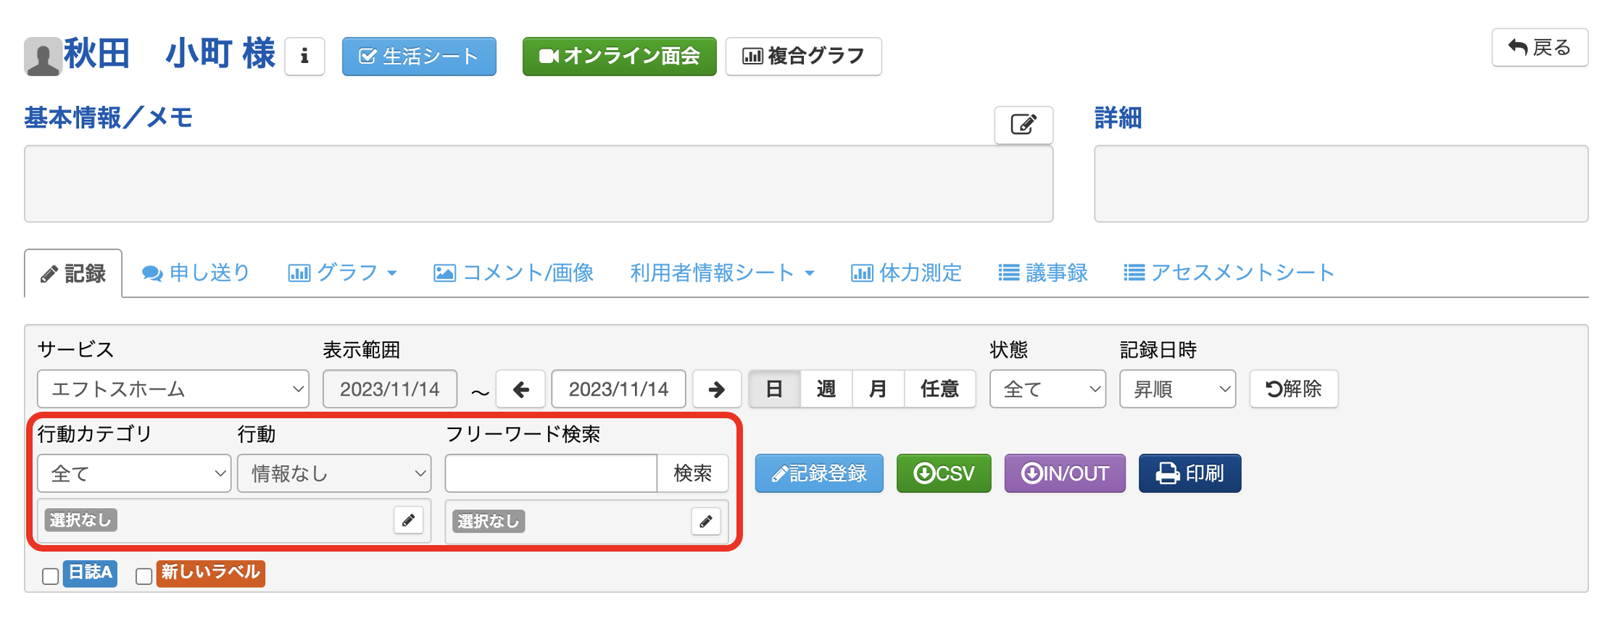This screenshot has height=619, width=1615.
Task: Click the pencil icon under フリーワード検索 selection
Action: 705,521
